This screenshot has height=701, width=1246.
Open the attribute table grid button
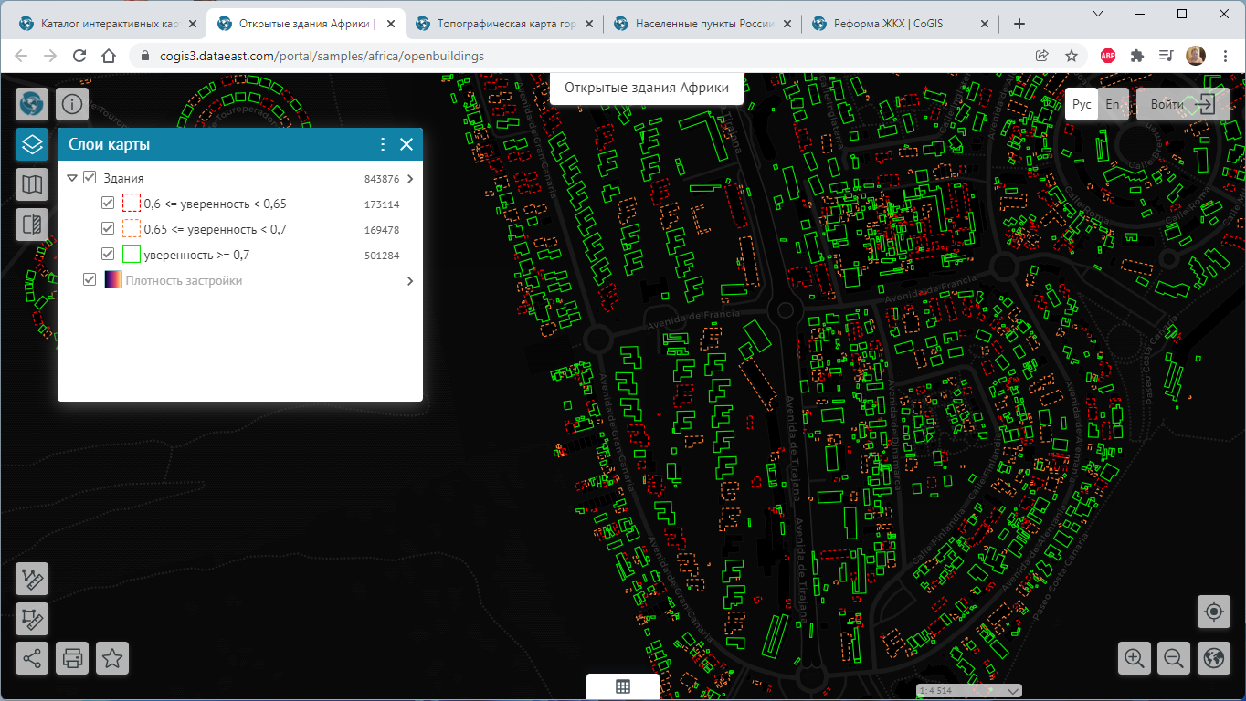coord(623,687)
